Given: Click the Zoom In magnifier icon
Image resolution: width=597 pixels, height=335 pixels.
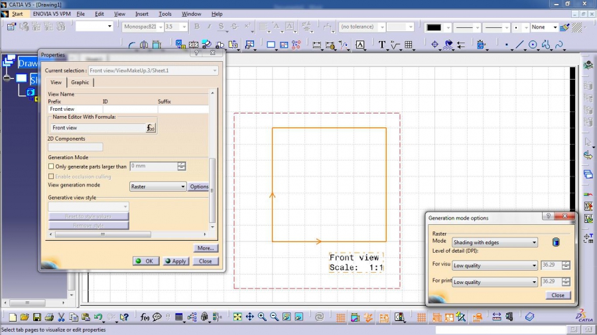Looking at the screenshot, I should coord(262,316).
